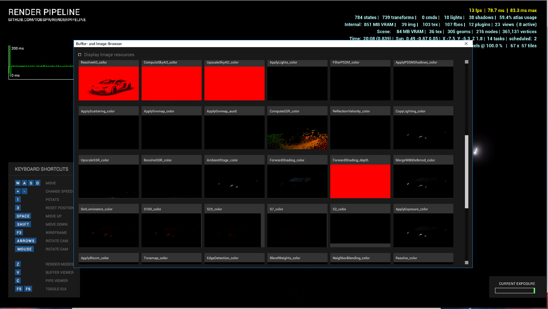Click the scrollbar down arrow in browser

tap(467, 263)
